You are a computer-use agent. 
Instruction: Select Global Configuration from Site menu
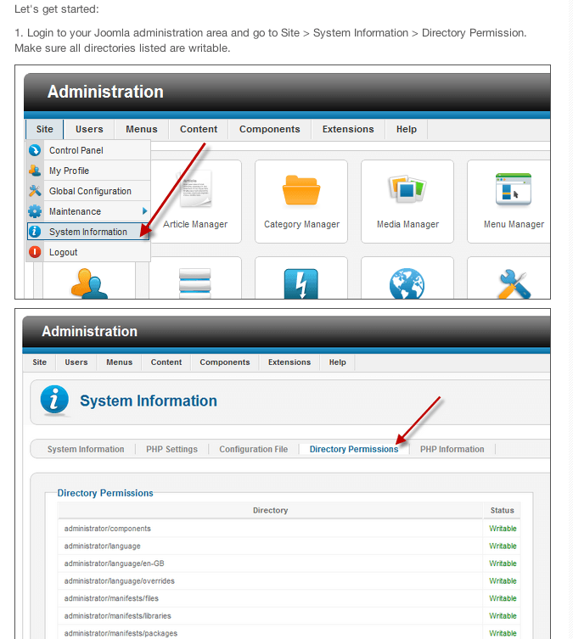tap(89, 191)
